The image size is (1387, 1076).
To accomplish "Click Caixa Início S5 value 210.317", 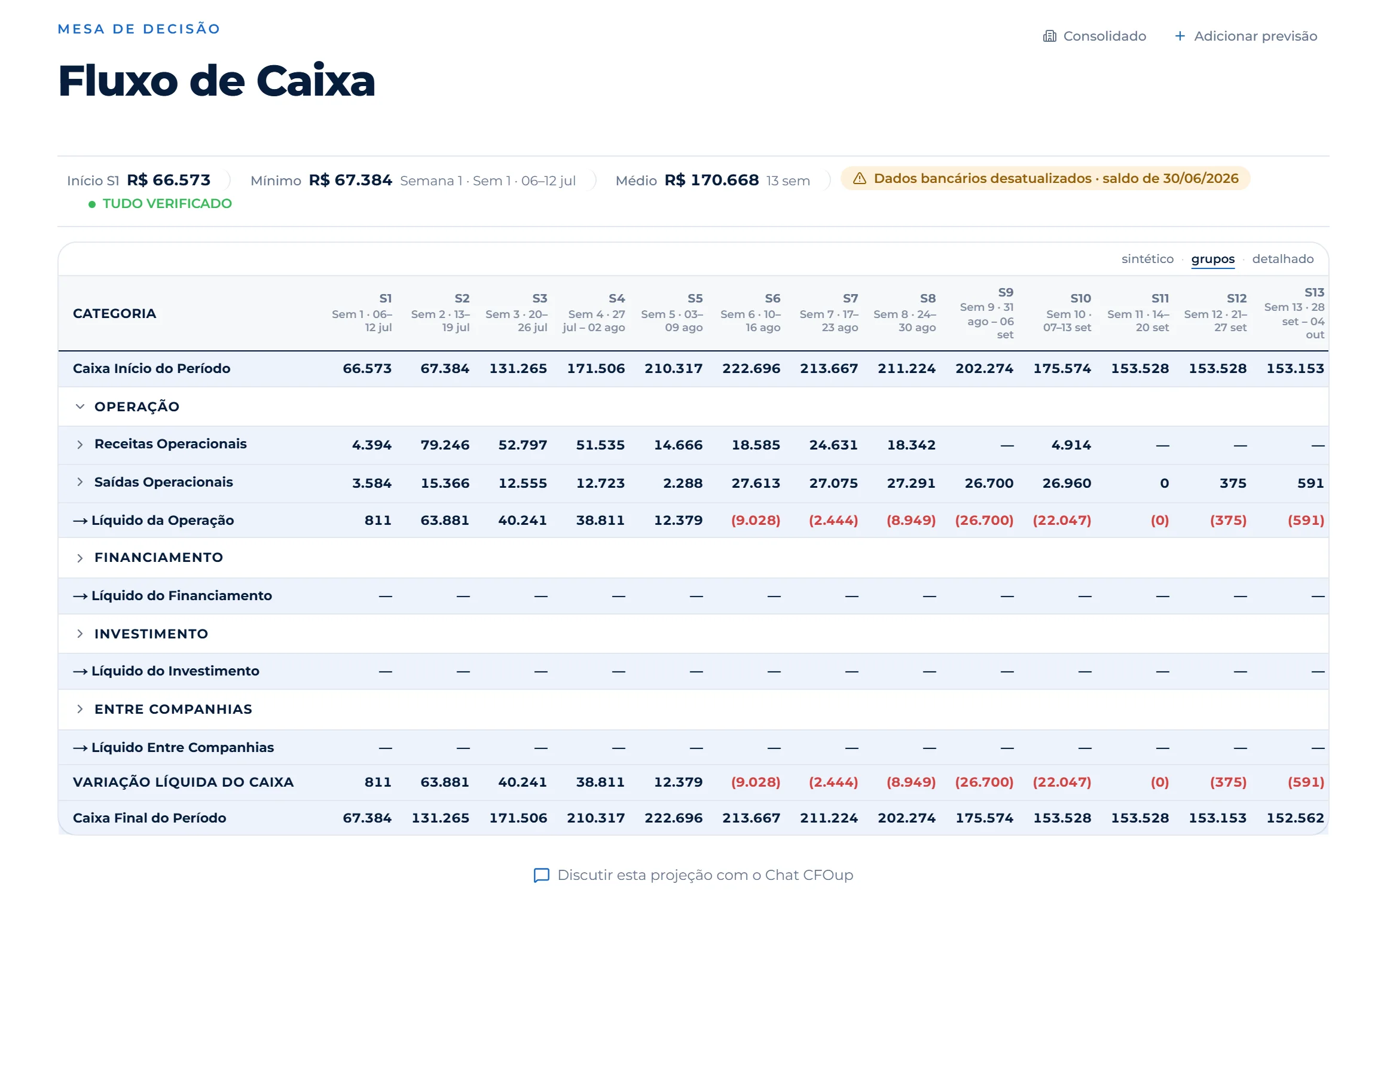I will [x=673, y=368].
